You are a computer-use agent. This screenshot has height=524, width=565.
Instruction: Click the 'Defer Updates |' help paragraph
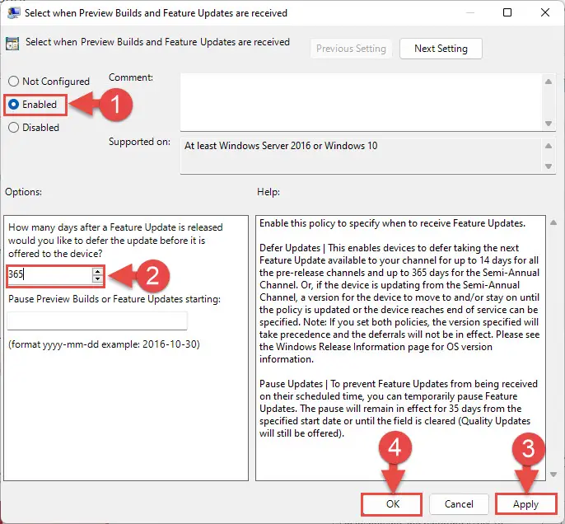(x=399, y=303)
